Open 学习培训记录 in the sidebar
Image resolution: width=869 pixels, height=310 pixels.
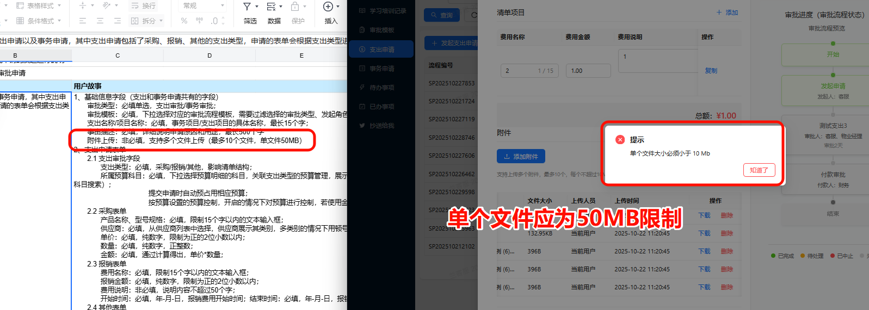pyautogui.click(x=382, y=11)
